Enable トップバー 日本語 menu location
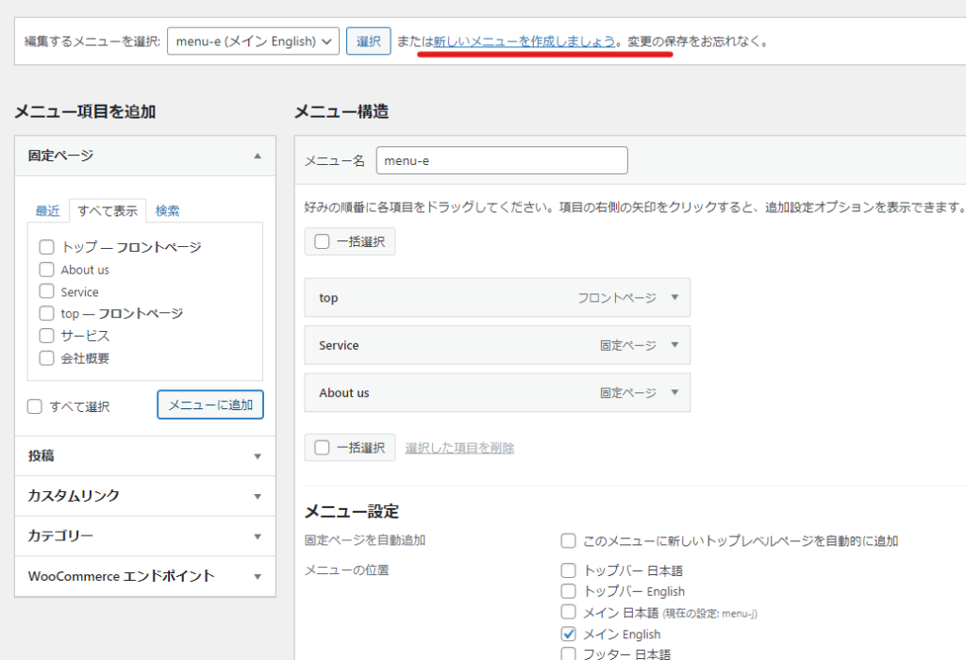This screenshot has width=966, height=660. pos(568,570)
